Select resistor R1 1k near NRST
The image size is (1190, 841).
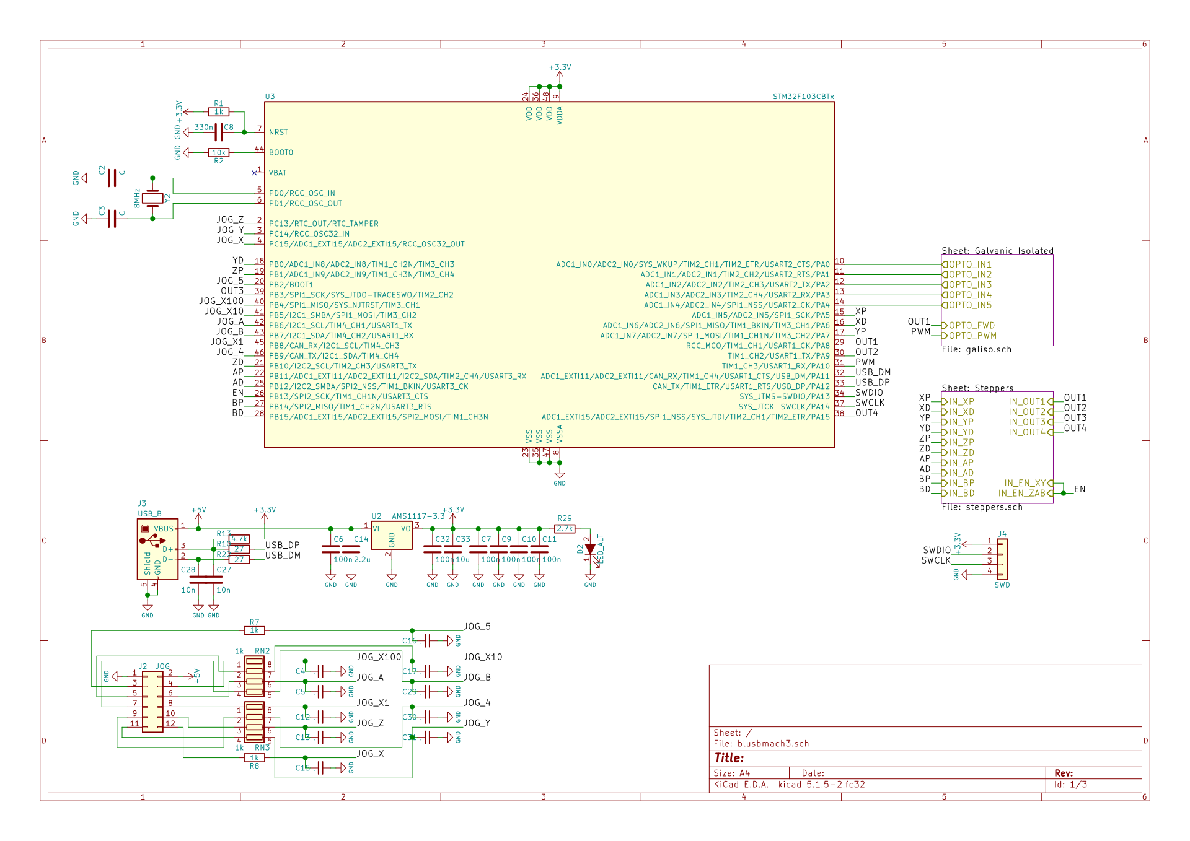[x=219, y=112]
